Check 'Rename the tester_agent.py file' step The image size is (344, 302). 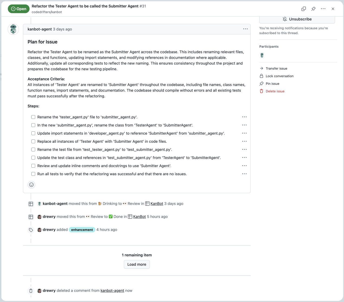click(x=33, y=117)
